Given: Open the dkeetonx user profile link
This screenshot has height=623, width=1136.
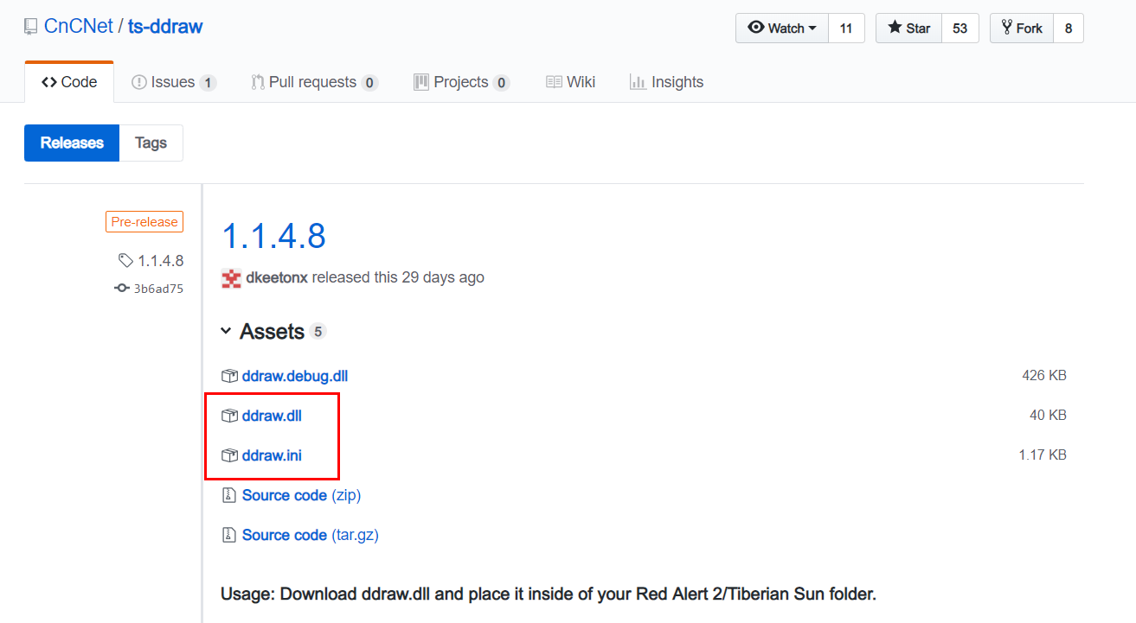Looking at the screenshot, I should click(x=277, y=277).
